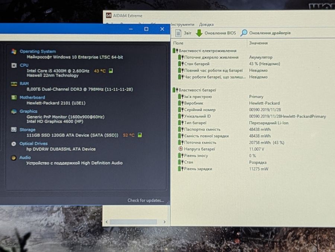Click the Motherboard icon
Viewport: 335px width, 252px height.
coord(14,98)
